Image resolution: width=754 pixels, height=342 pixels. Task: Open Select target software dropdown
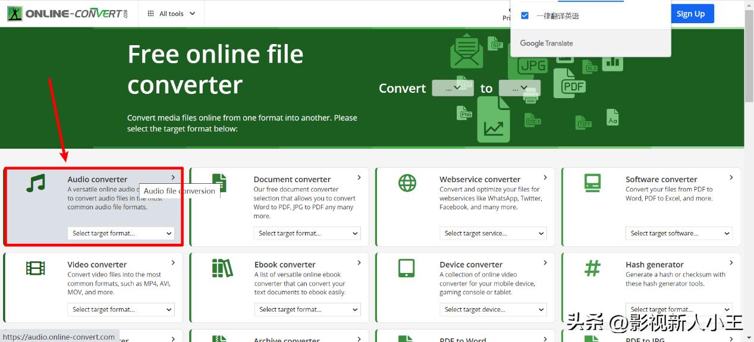pos(679,233)
